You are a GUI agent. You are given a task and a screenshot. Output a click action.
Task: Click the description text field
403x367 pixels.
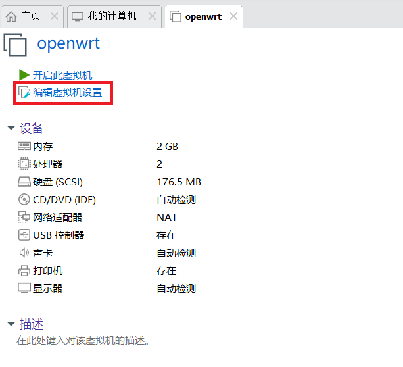pyautogui.click(x=83, y=341)
